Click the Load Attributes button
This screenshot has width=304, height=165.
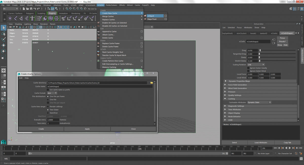pos(261,143)
